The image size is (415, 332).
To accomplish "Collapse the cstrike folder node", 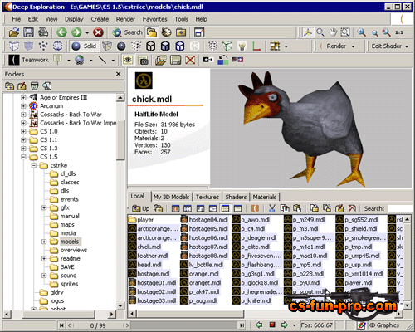I will tap(34, 165).
